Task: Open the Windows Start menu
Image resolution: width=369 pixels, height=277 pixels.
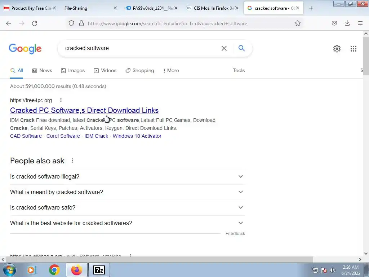Action: (x=9, y=270)
